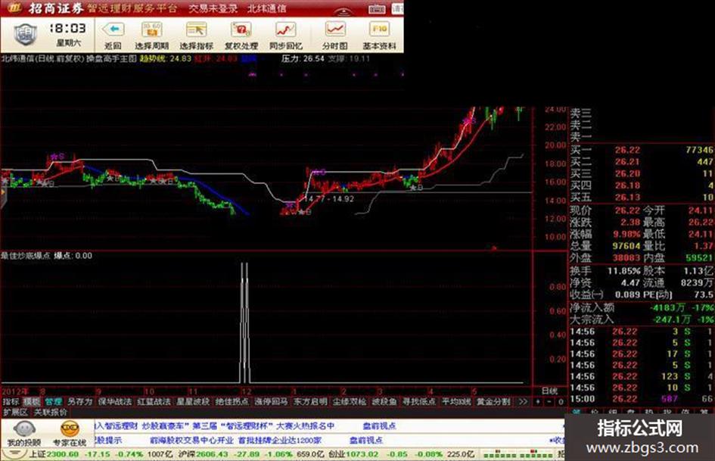Click the signal bars icon in status bar

517,455
